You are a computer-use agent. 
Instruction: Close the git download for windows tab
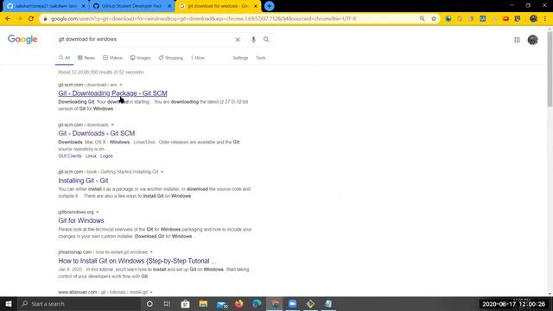256,6
